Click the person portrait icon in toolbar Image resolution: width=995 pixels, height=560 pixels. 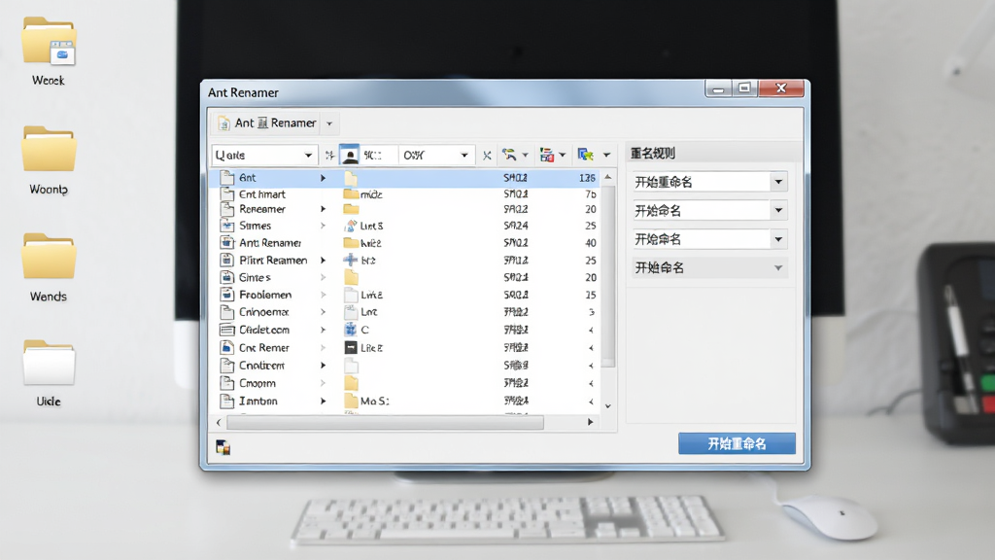pyautogui.click(x=350, y=155)
